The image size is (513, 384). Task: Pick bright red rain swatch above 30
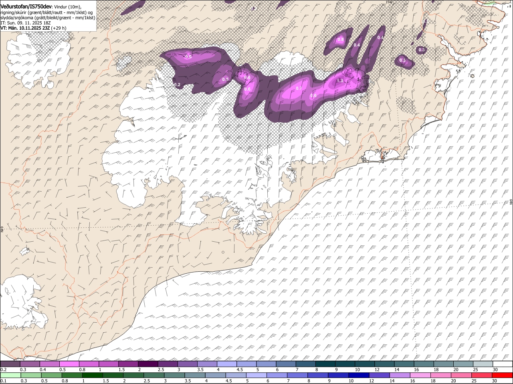[x=503, y=375]
